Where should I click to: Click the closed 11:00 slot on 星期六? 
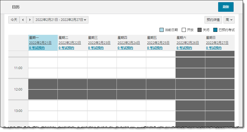[190, 63]
